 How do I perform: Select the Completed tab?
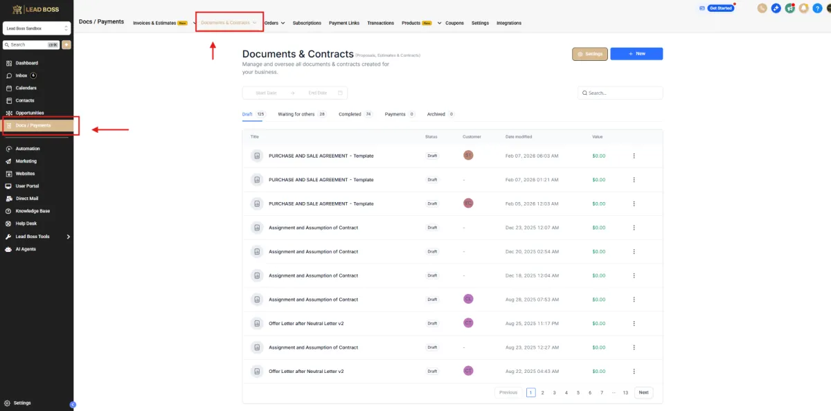(x=350, y=114)
